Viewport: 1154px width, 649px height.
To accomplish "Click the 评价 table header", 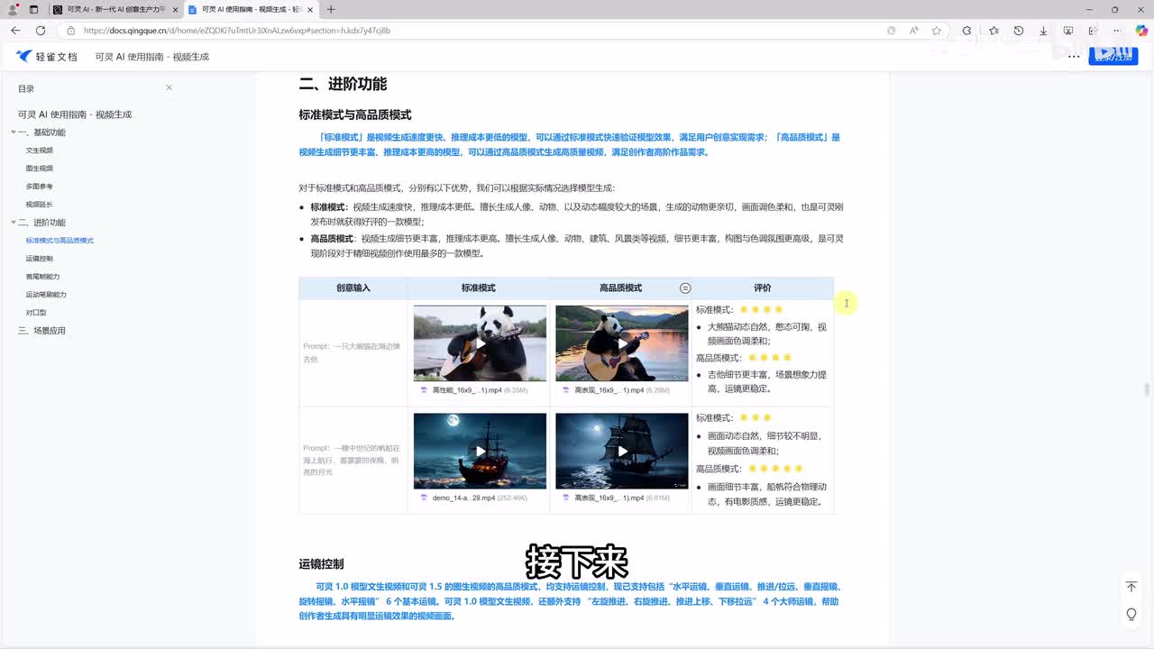I will [763, 288].
